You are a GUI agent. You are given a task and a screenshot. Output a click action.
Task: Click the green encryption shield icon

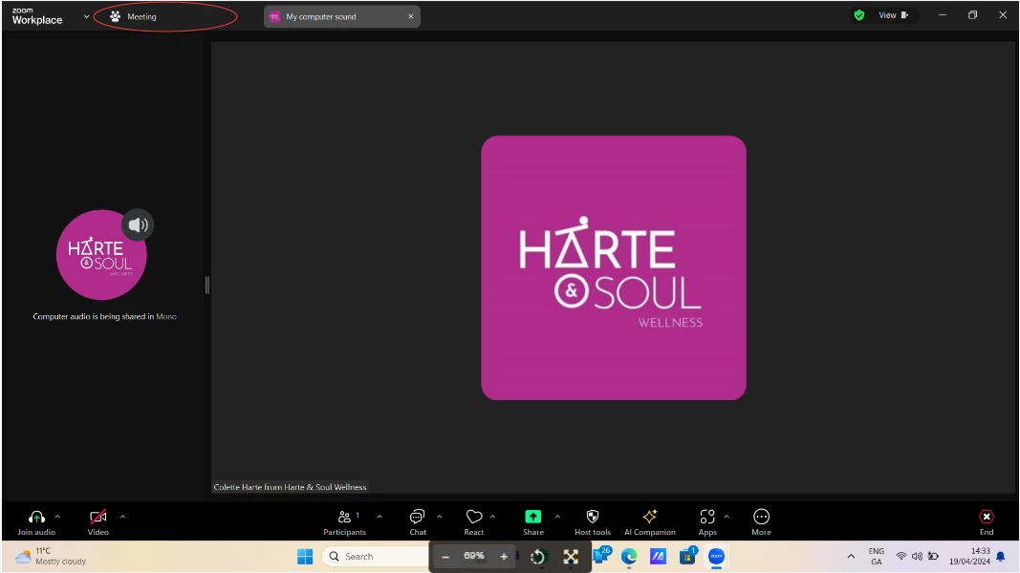(x=859, y=15)
